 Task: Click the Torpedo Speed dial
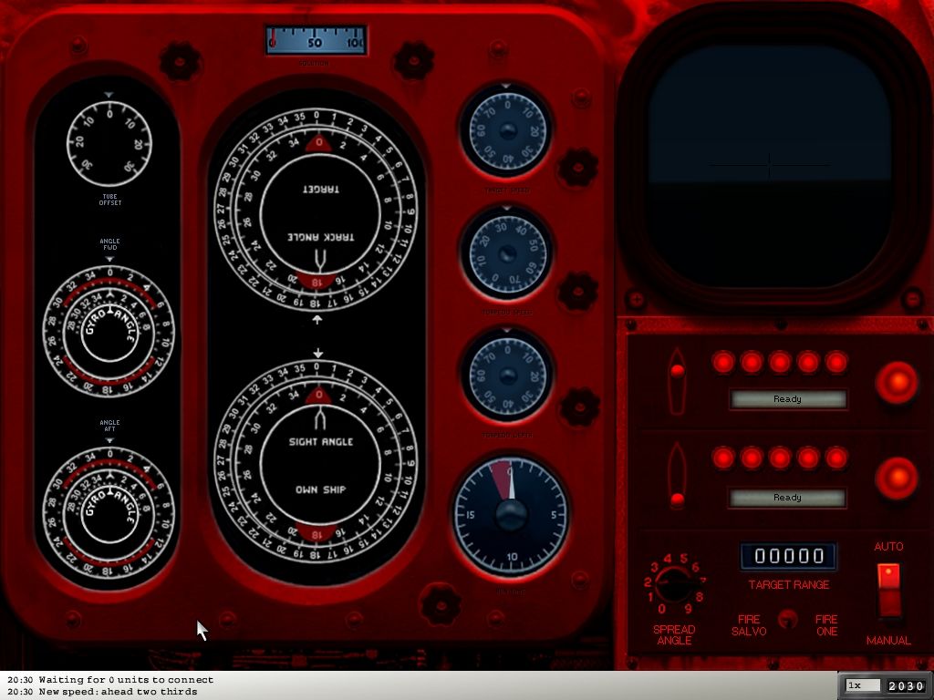[x=507, y=253]
